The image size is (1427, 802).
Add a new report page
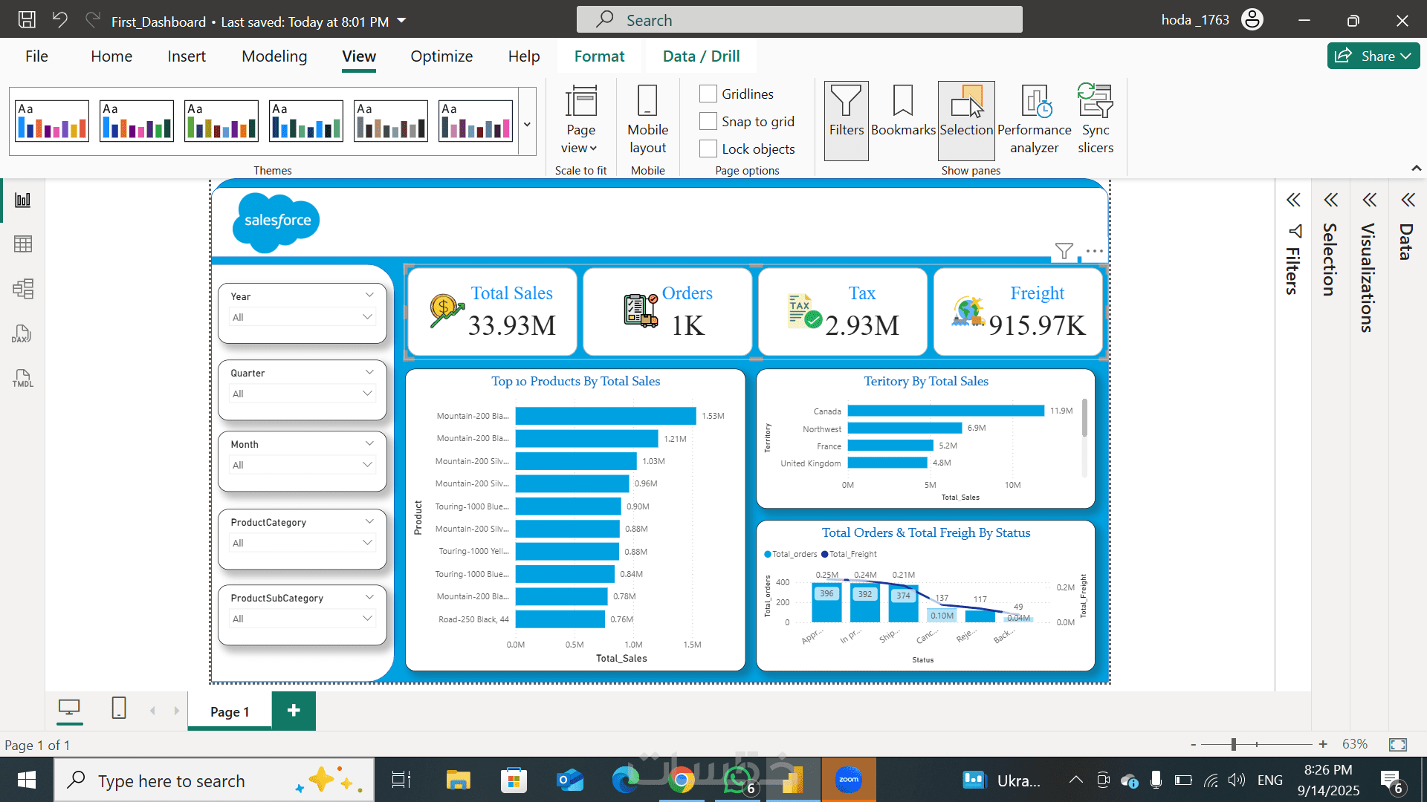[294, 711]
